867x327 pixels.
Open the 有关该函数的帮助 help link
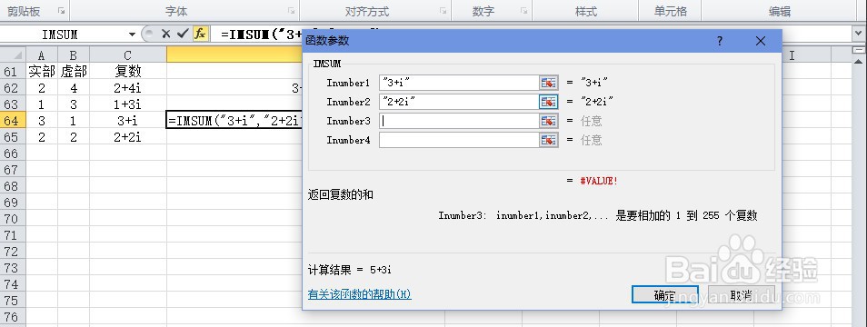tap(359, 294)
